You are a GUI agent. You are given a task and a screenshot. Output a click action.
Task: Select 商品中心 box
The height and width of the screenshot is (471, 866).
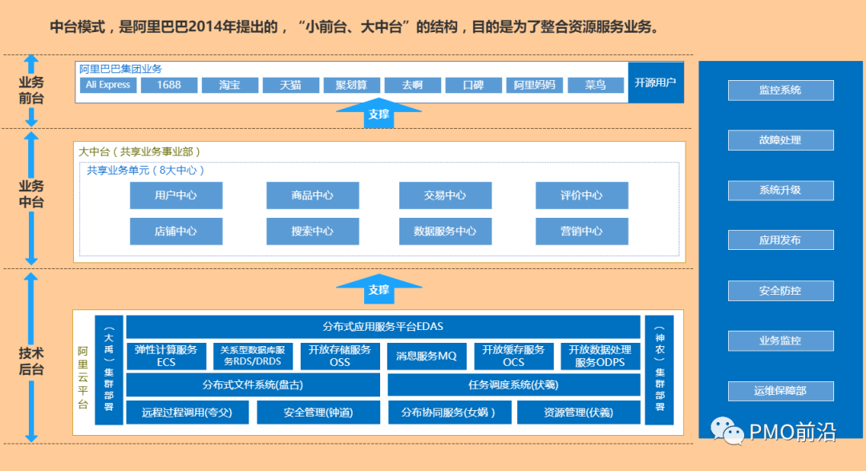(x=313, y=195)
